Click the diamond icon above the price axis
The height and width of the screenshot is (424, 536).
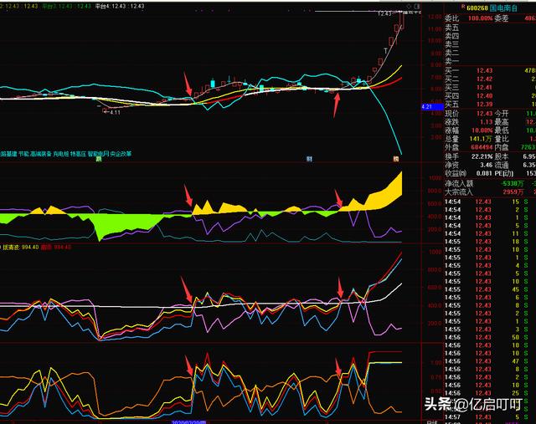tap(409, 7)
